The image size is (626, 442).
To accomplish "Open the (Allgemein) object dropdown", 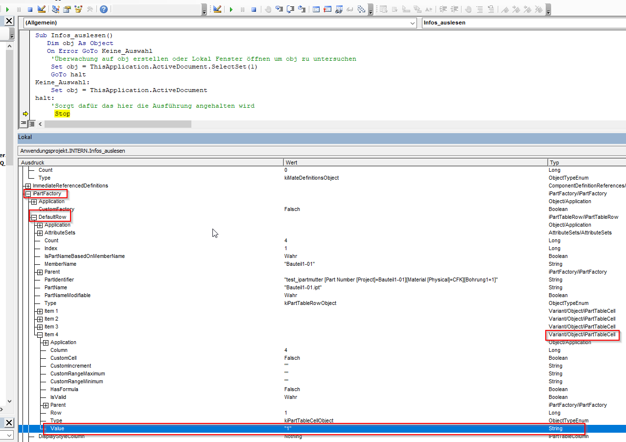I will click(x=412, y=23).
